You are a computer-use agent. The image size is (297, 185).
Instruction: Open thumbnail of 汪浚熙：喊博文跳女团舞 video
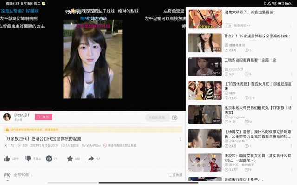[205, 162]
